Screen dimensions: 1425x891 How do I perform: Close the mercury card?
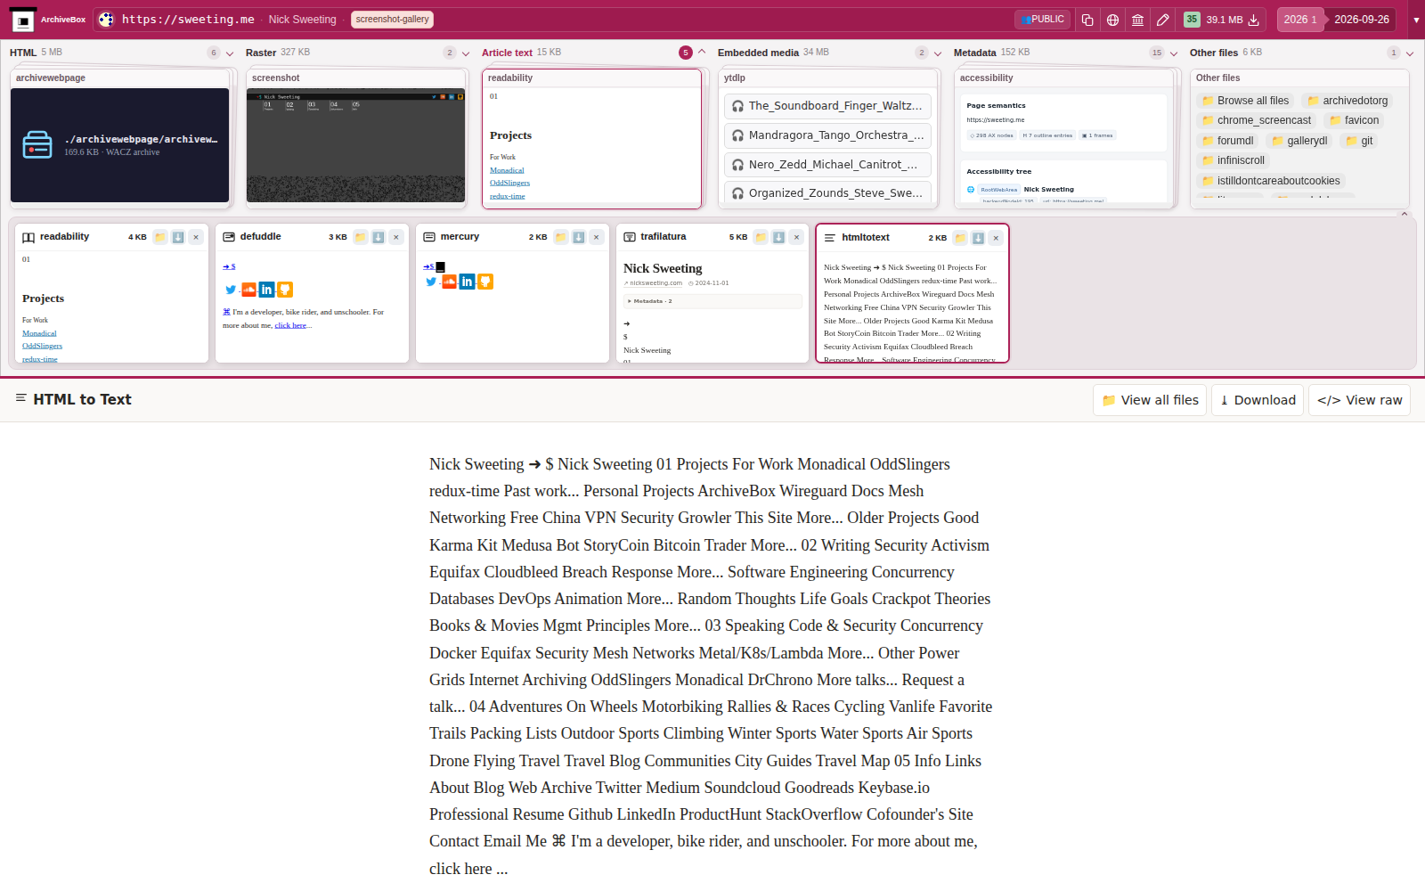pos(597,237)
